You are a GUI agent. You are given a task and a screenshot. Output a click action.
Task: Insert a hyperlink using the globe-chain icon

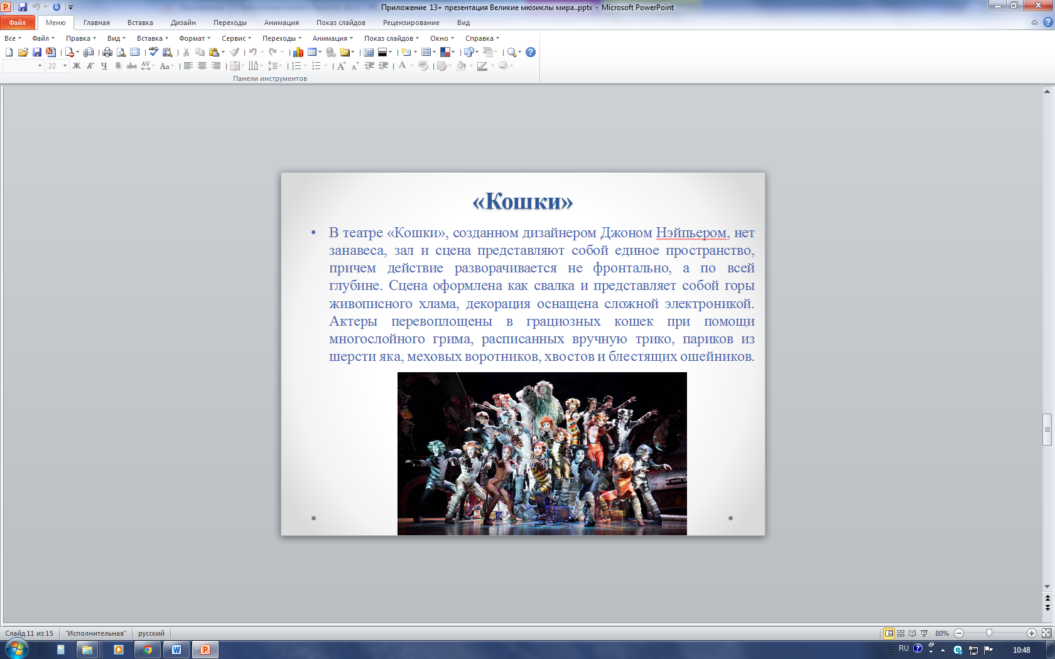click(x=331, y=52)
